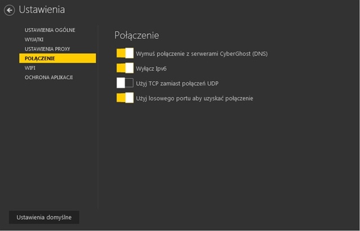Viewport: 360px width, 231px height.
Task: Click the Połączenie heading in content panel
Action: [136, 35]
